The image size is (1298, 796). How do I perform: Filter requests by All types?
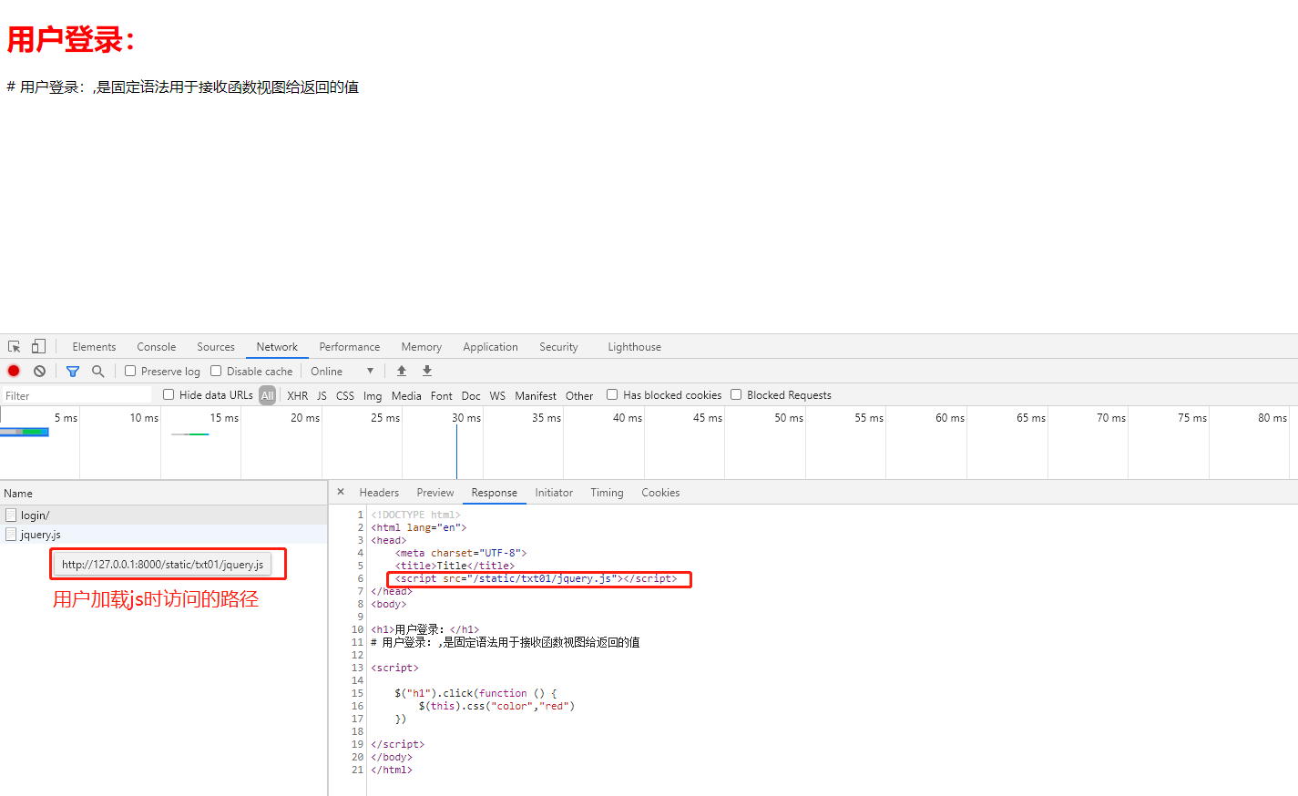point(267,395)
